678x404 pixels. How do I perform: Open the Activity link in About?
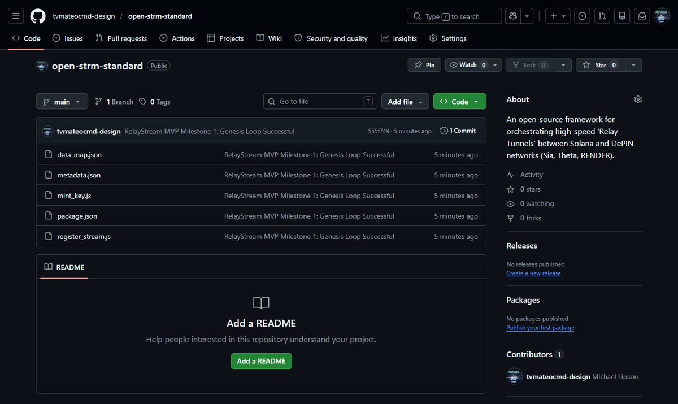[525, 175]
